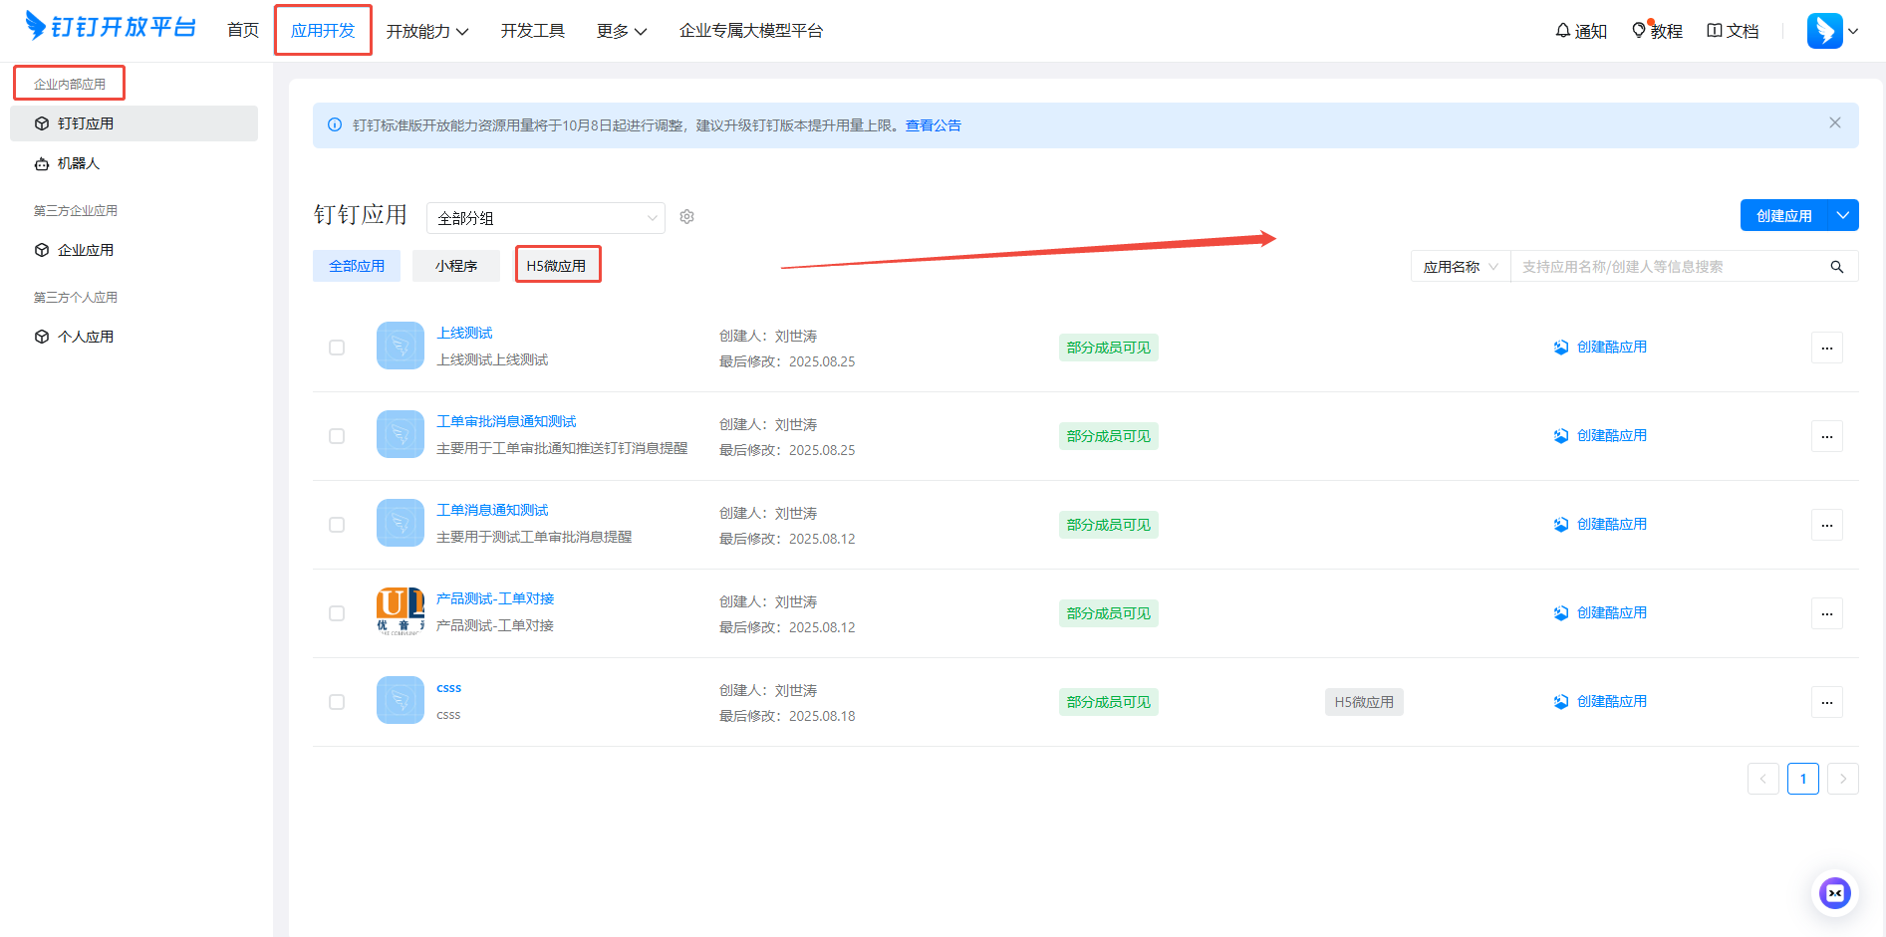Click the user avatar in the header
Screen dimensions: 1886x937
coord(1824,31)
